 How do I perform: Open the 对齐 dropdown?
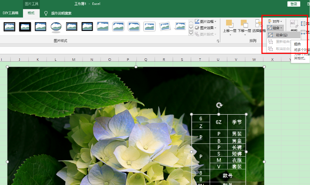(x=275, y=21)
